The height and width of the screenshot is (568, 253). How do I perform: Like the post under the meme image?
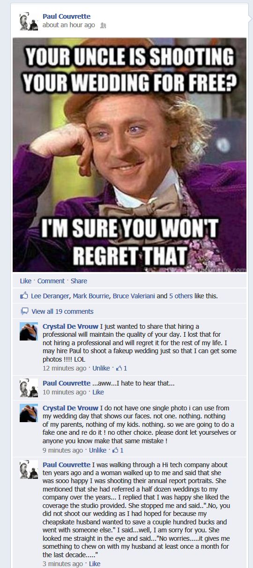click(25, 281)
